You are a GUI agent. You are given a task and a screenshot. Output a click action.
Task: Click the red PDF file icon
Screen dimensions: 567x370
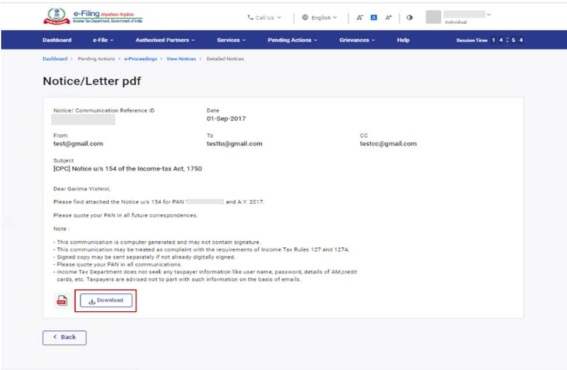61,301
